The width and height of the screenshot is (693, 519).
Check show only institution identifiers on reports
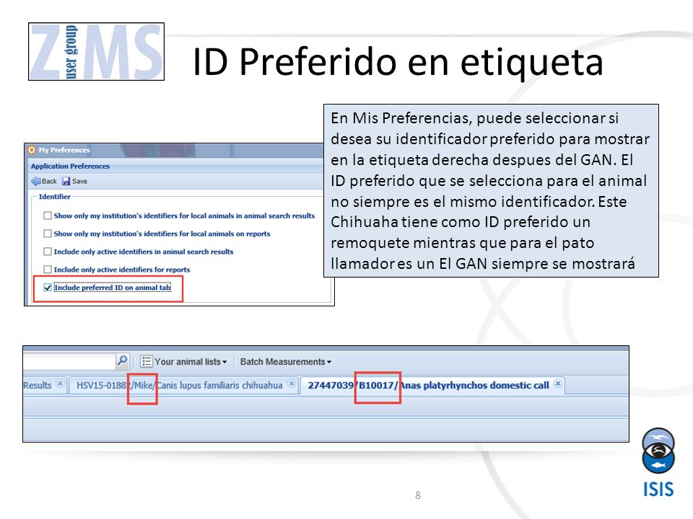(x=48, y=234)
